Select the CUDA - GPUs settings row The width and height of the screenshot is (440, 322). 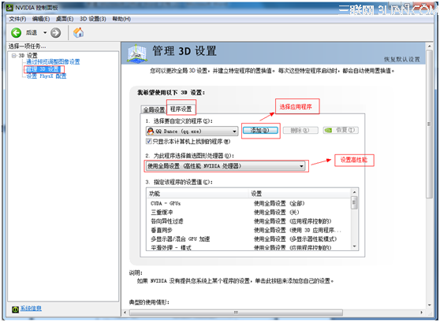[x=248, y=203]
